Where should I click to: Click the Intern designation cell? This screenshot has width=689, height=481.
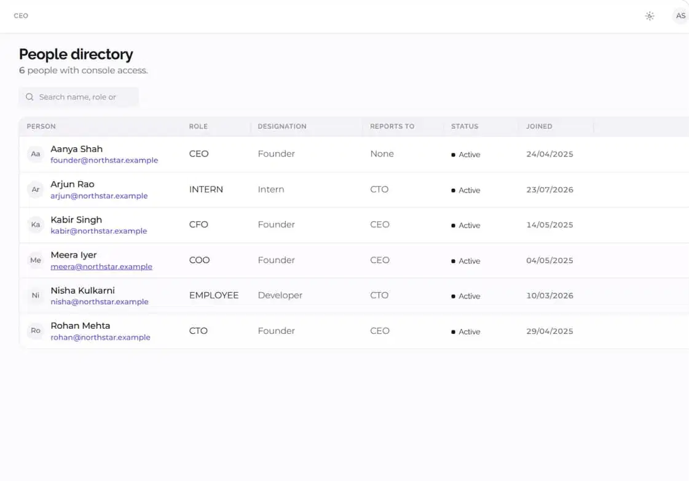pyautogui.click(x=270, y=190)
